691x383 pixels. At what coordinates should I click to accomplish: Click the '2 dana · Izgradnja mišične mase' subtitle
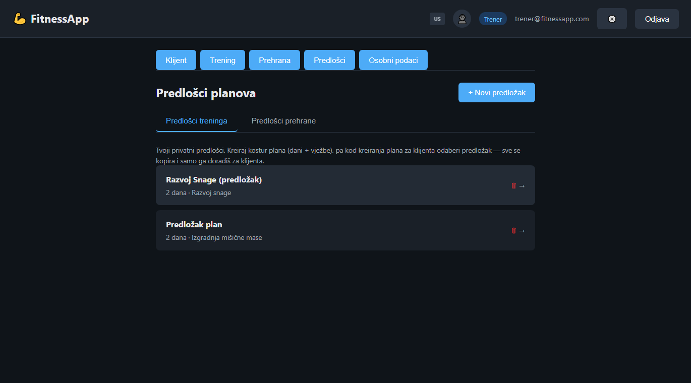pos(214,237)
